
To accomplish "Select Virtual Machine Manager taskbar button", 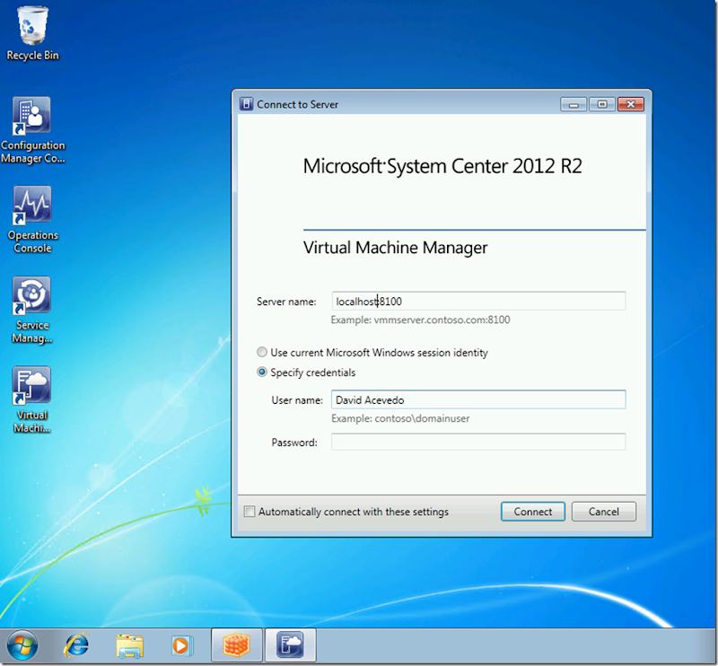I will pyautogui.click(x=290, y=645).
